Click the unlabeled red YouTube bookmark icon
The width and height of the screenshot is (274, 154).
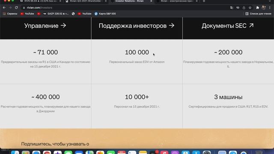pos(39,14)
